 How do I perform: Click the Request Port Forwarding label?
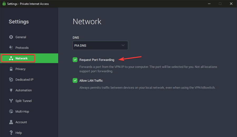pyautogui.click(x=97, y=60)
